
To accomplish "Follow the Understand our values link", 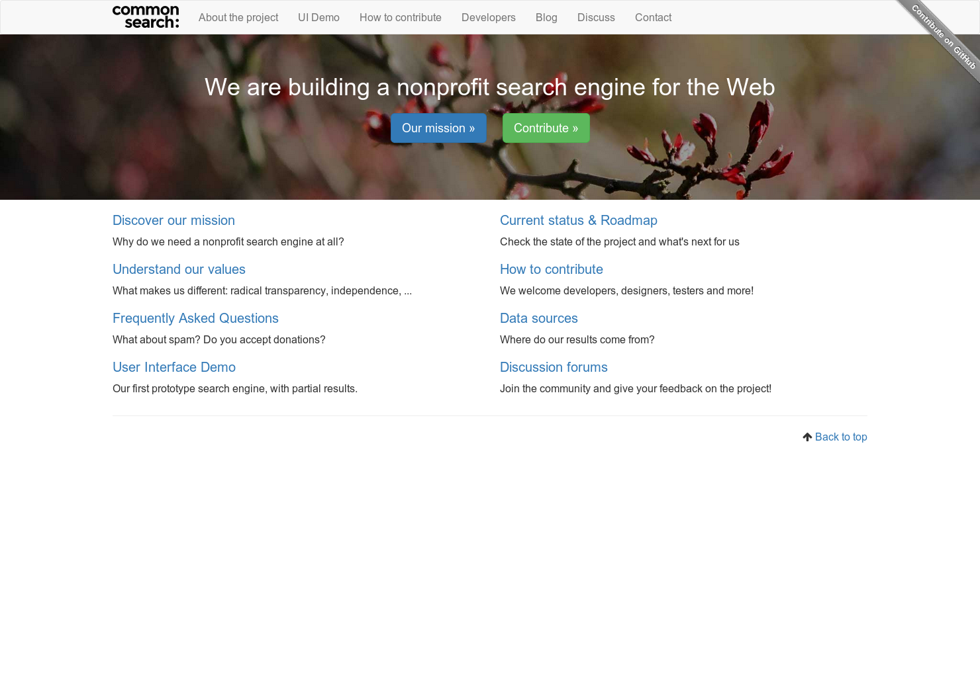I will tap(179, 269).
